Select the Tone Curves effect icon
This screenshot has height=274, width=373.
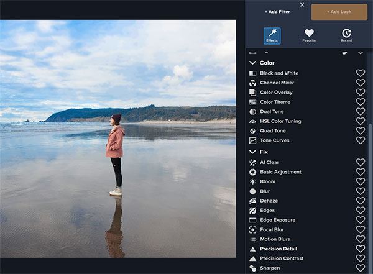(x=253, y=140)
